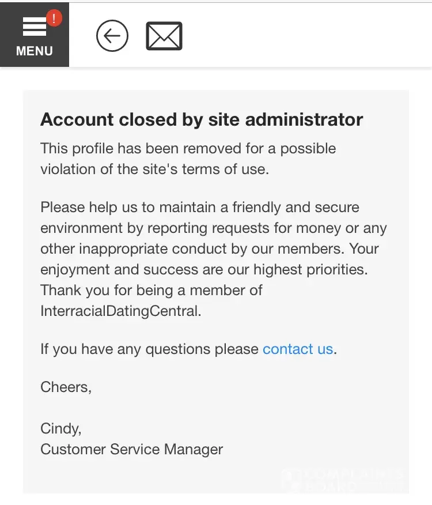The height and width of the screenshot is (505, 432).
Task: Click the red notification alert badge
Action: click(x=54, y=19)
